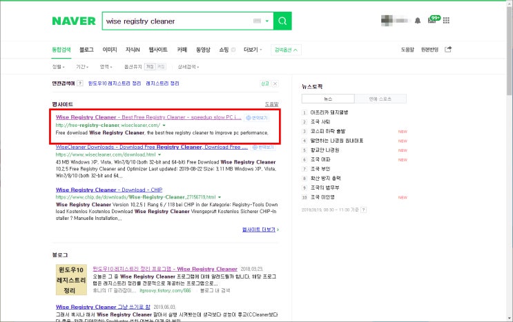The width and height of the screenshot is (513, 322).
Task: Click related search 레지스트리 정리
Action: coord(162,83)
